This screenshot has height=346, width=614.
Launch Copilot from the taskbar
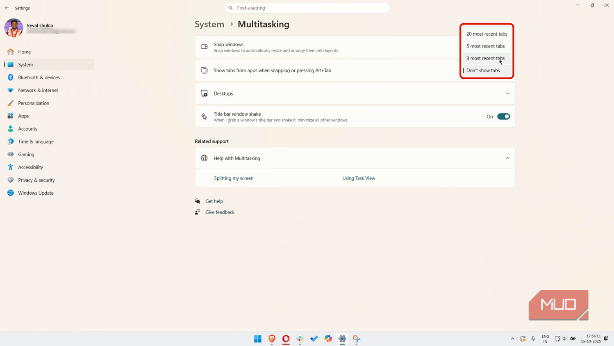[328, 339]
